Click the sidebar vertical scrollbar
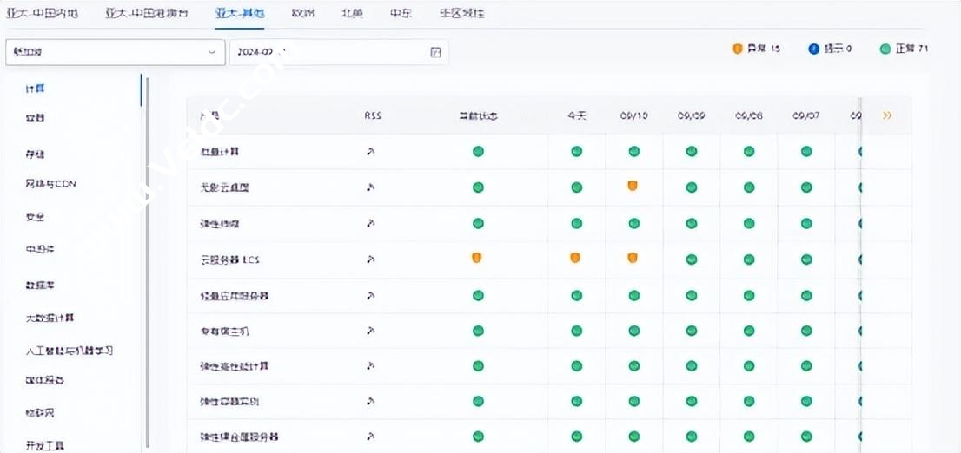This screenshot has width=961, height=453. click(x=146, y=260)
